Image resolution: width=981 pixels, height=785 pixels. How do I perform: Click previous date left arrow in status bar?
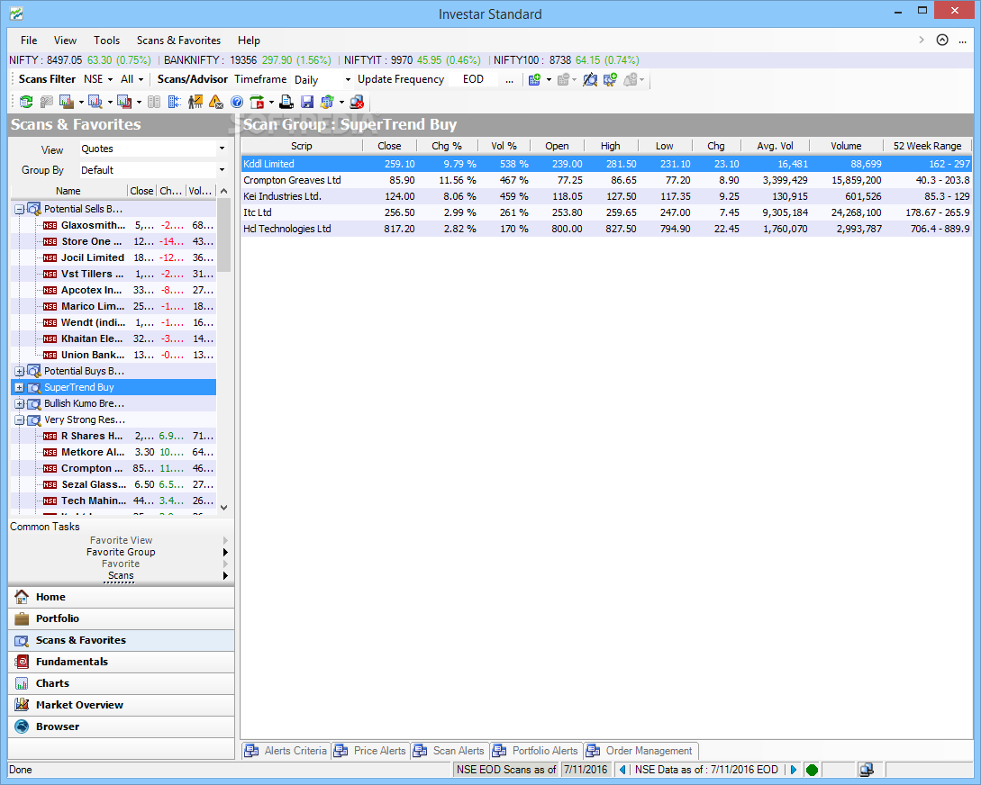(622, 770)
